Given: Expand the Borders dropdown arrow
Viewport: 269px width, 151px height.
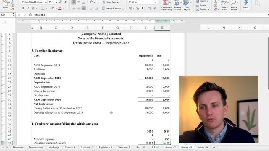Looking at the screenshot, I should [x=46, y=8].
